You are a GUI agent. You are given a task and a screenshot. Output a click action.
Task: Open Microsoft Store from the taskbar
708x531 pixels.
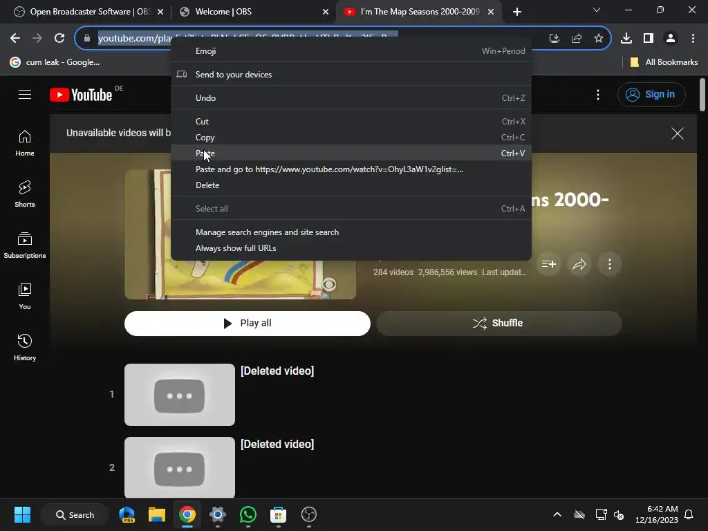278,514
